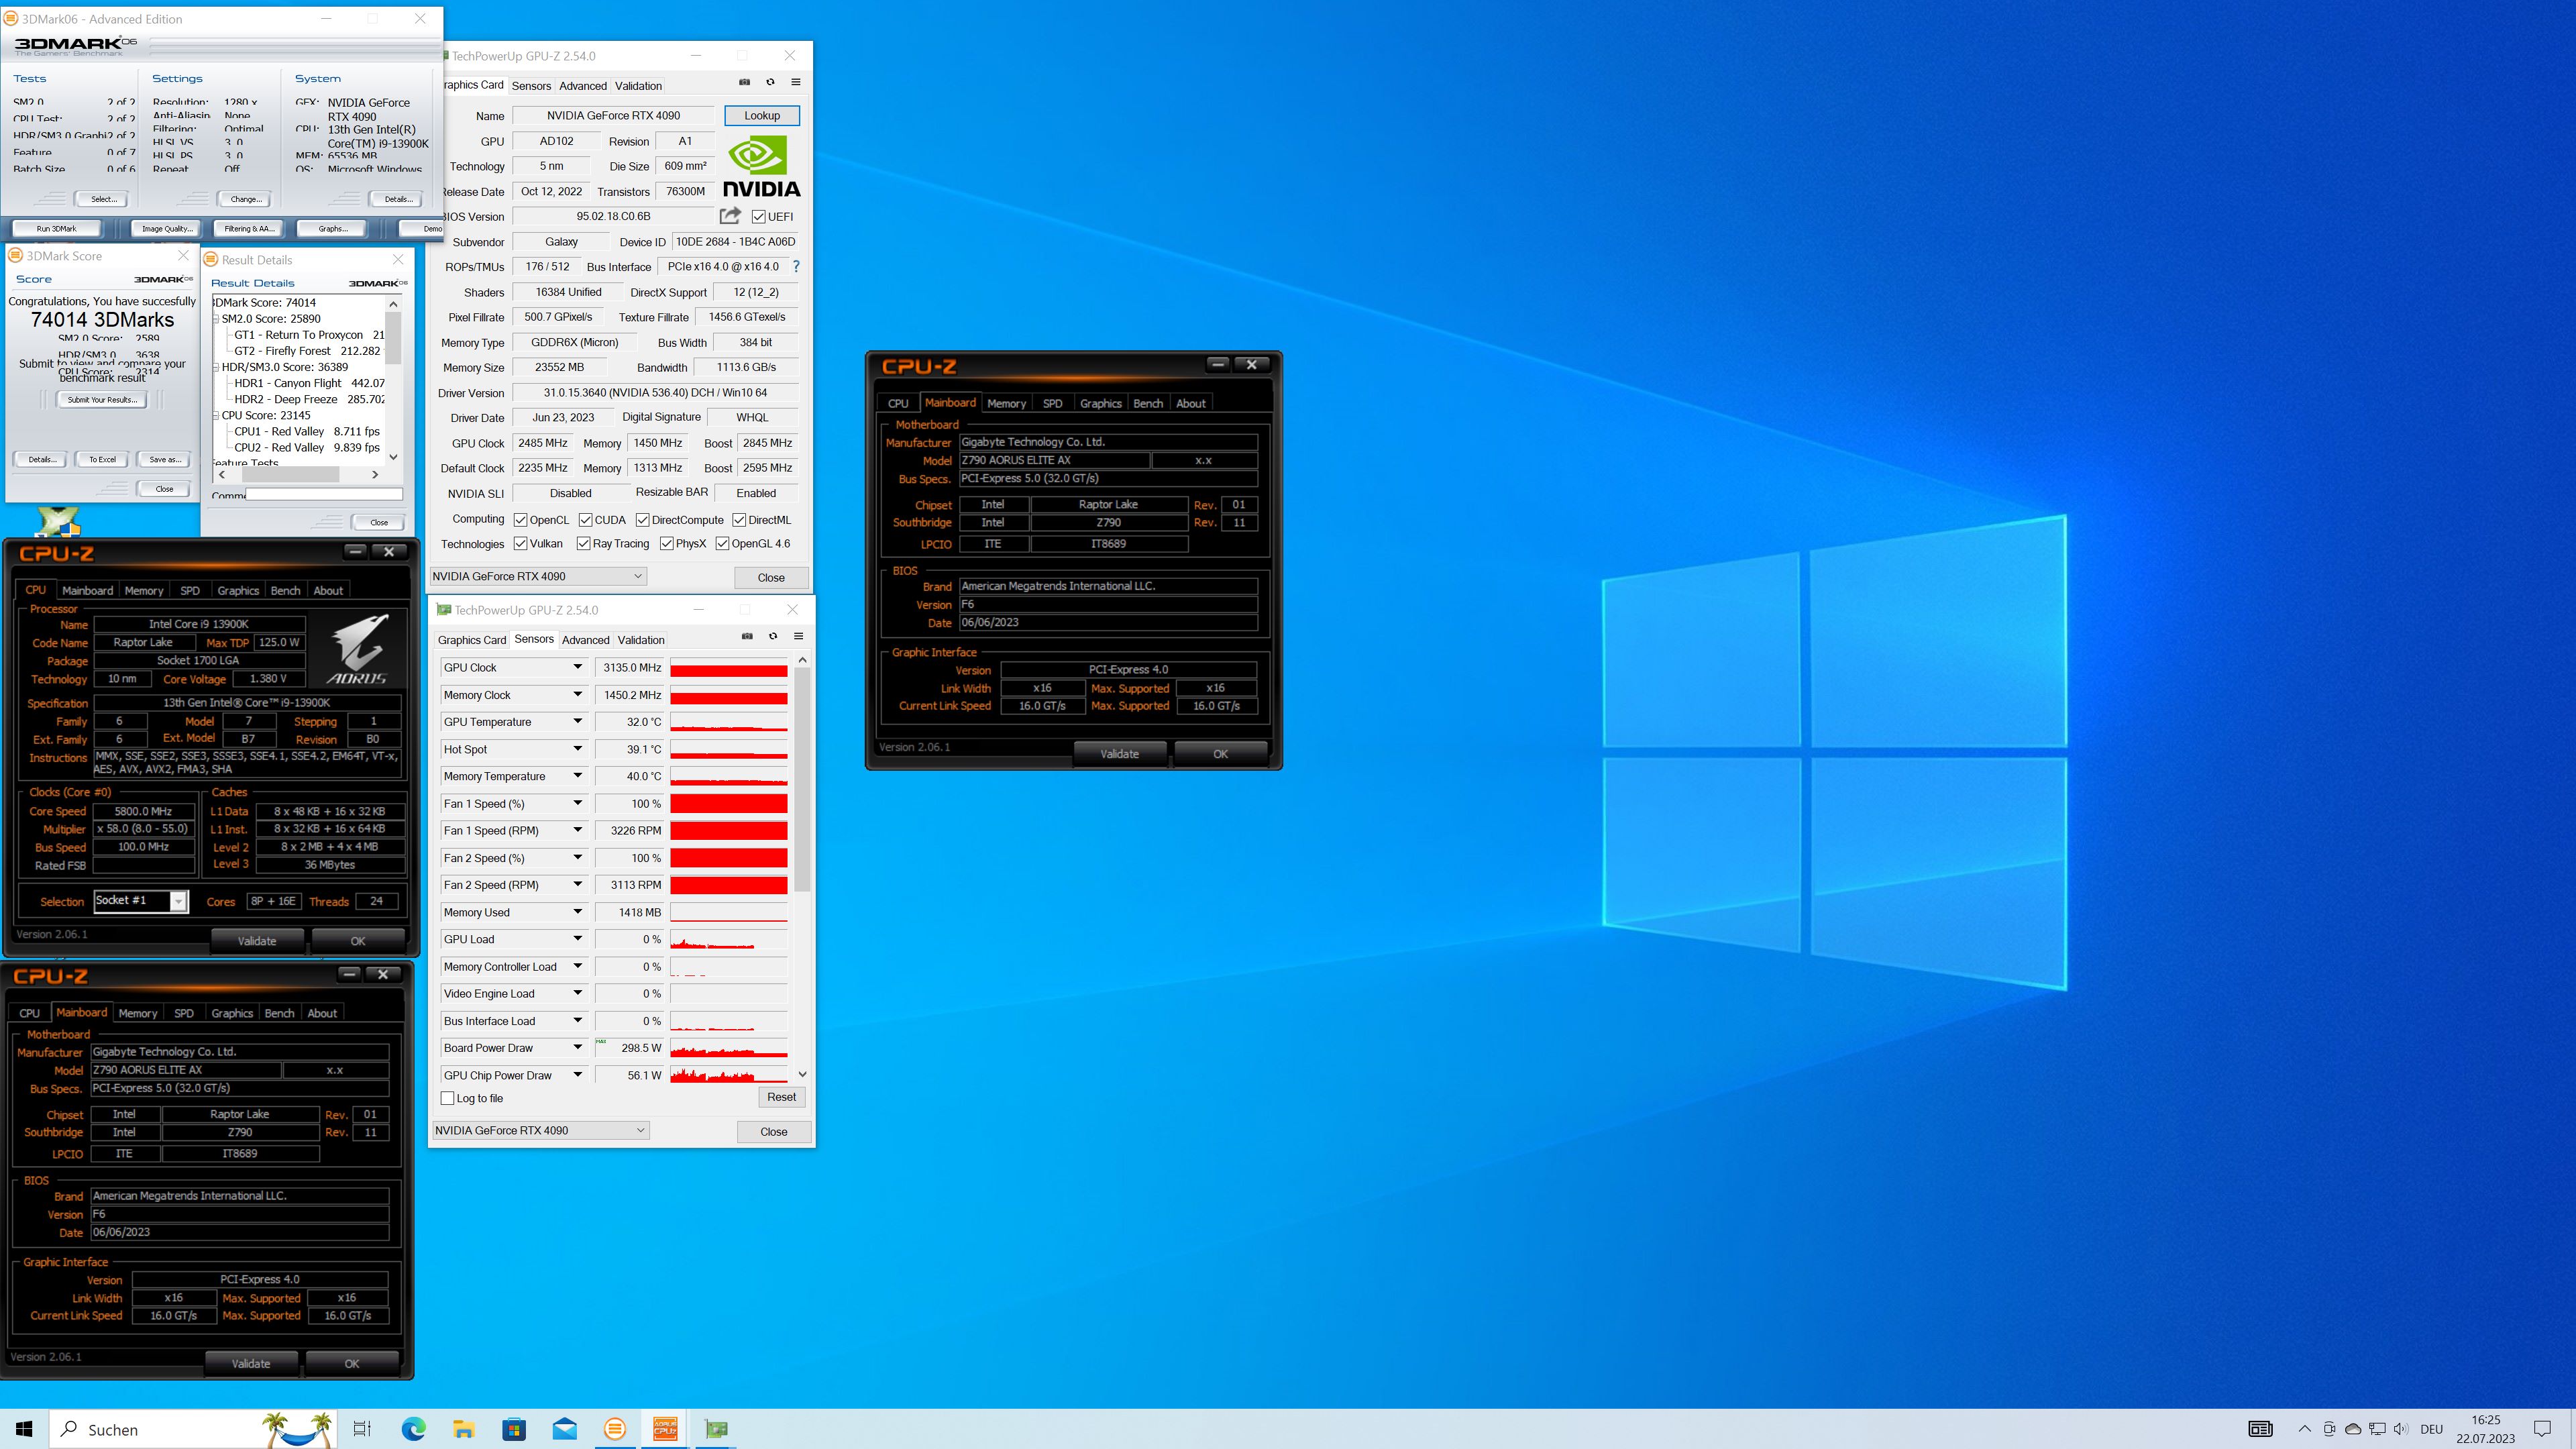Click the Comment input field in Result Details
2576x1449 pixels.
pos(324,494)
